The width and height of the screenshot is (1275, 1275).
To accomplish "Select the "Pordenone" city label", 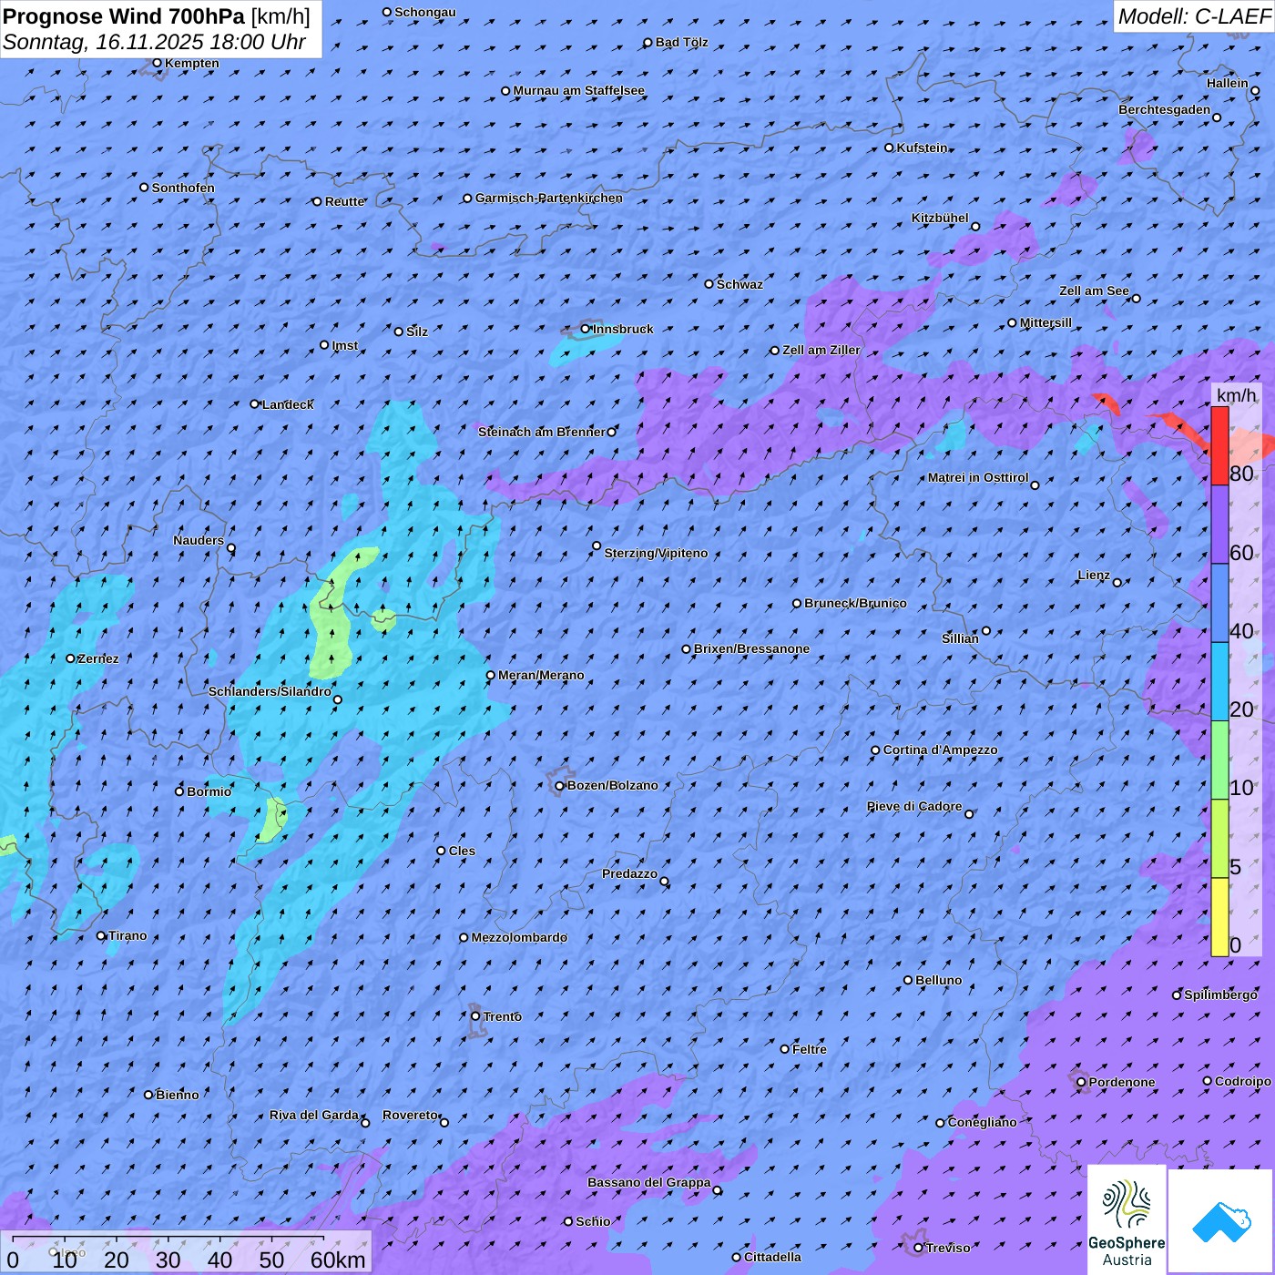I will [1122, 1082].
